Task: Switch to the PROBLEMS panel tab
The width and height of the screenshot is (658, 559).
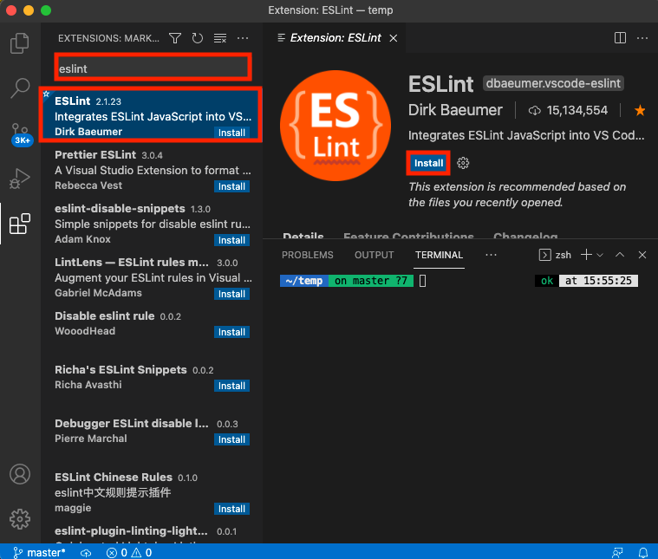Action: tap(308, 255)
